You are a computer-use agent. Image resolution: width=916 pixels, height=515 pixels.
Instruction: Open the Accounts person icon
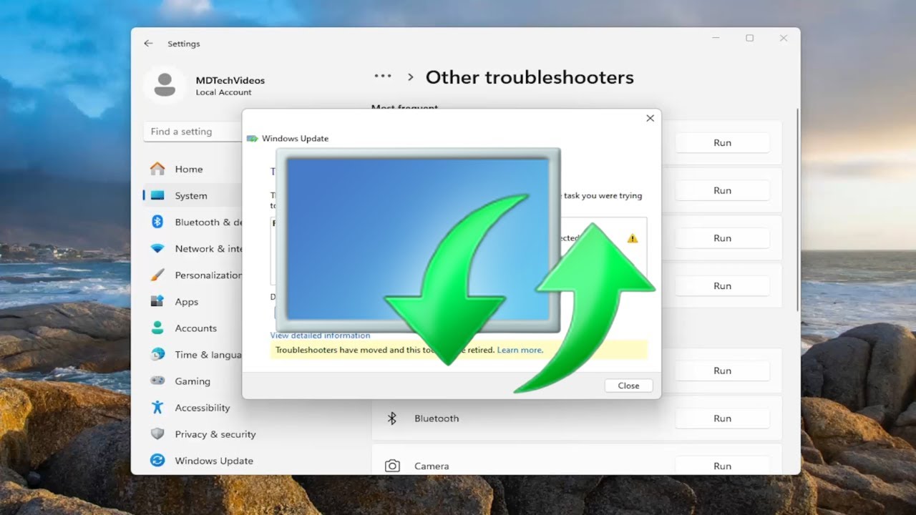click(x=157, y=328)
